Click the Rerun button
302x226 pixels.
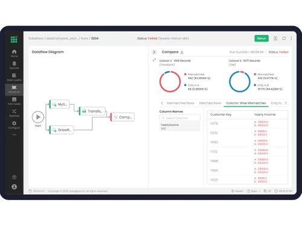[262, 39]
